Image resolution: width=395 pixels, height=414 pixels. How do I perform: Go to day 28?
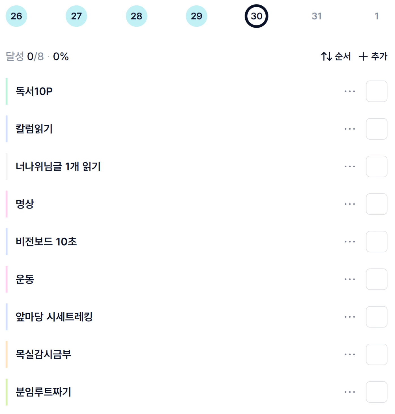(x=136, y=16)
